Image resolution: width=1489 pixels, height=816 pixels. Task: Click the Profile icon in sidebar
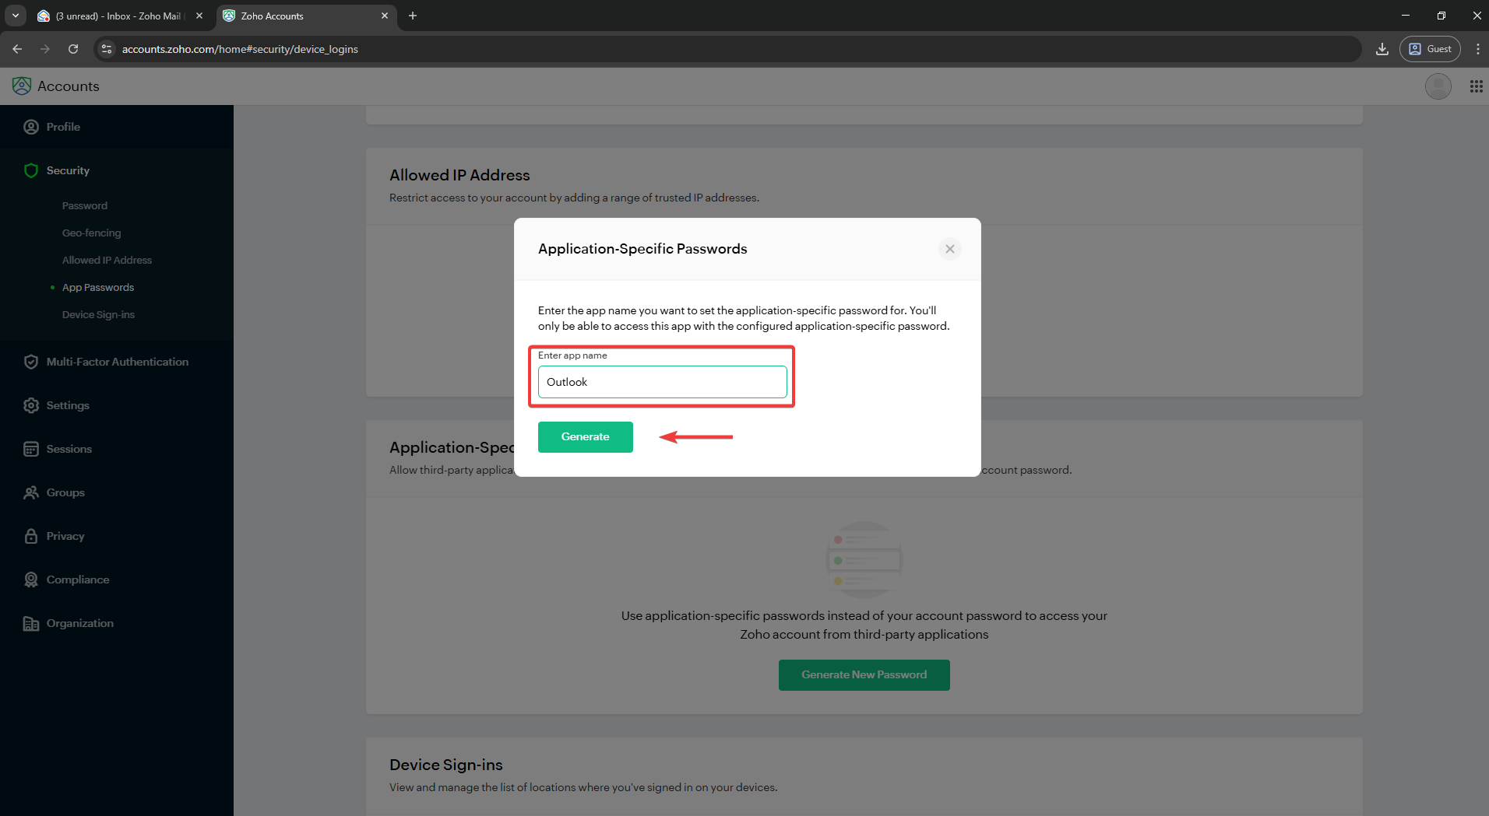point(31,127)
